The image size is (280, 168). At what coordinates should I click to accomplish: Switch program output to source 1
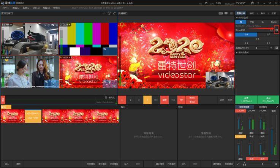click(x=122, y=100)
